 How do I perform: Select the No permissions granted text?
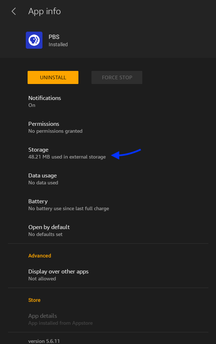(x=55, y=131)
